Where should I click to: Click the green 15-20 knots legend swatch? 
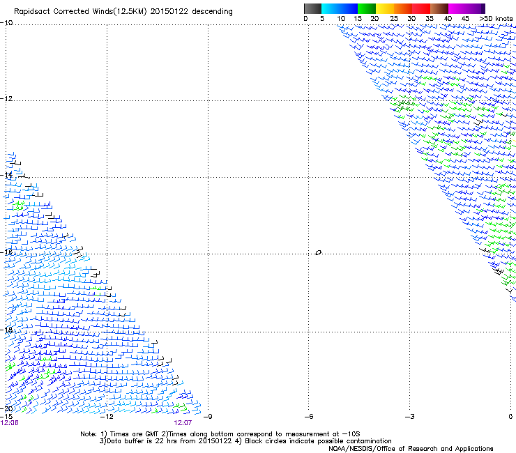pos(367,8)
